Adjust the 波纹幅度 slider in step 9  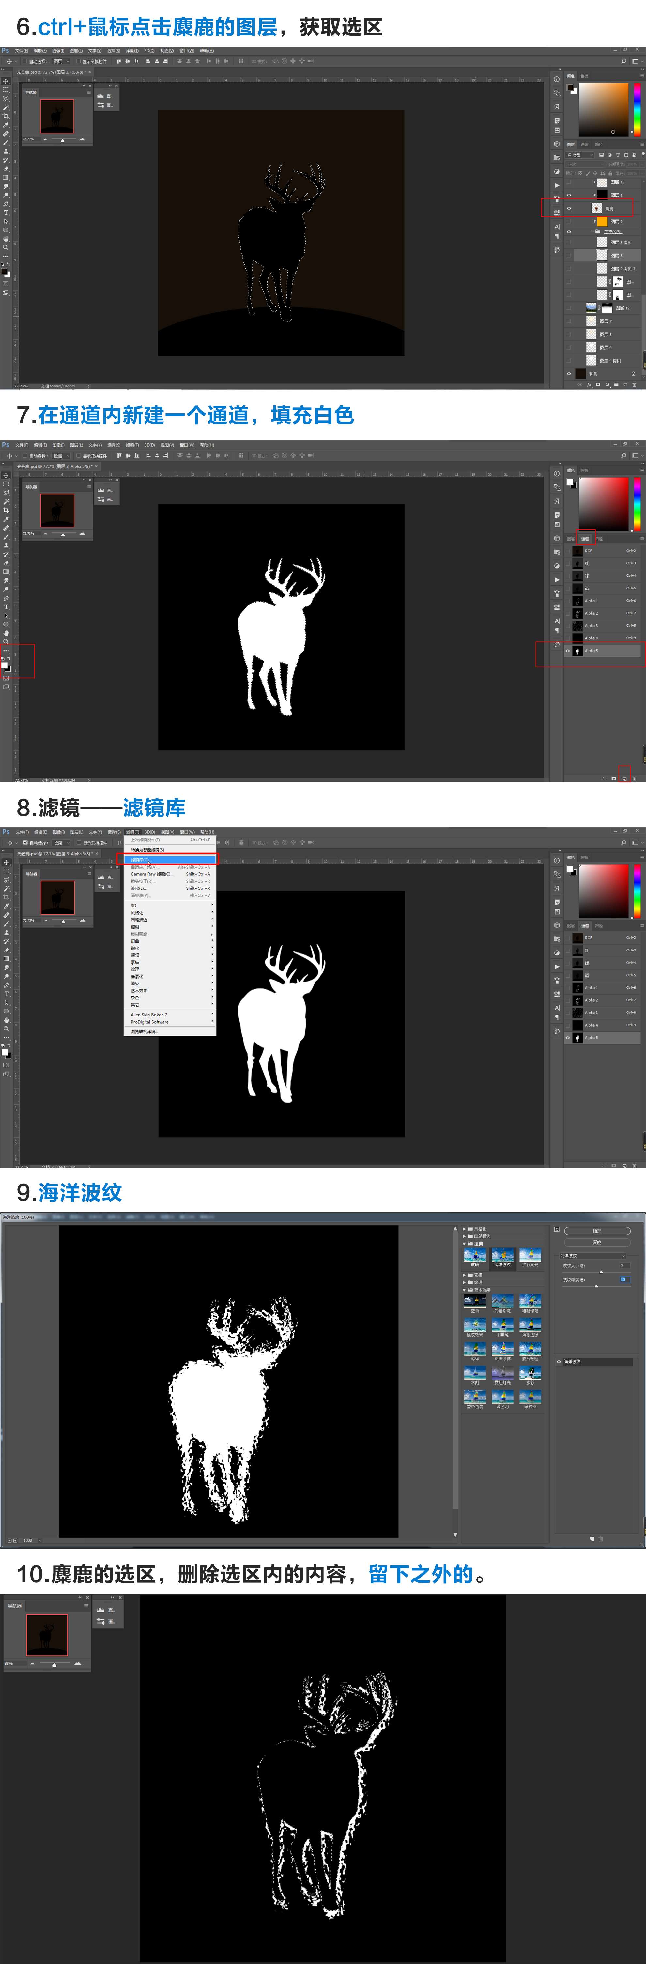pyautogui.click(x=596, y=1286)
